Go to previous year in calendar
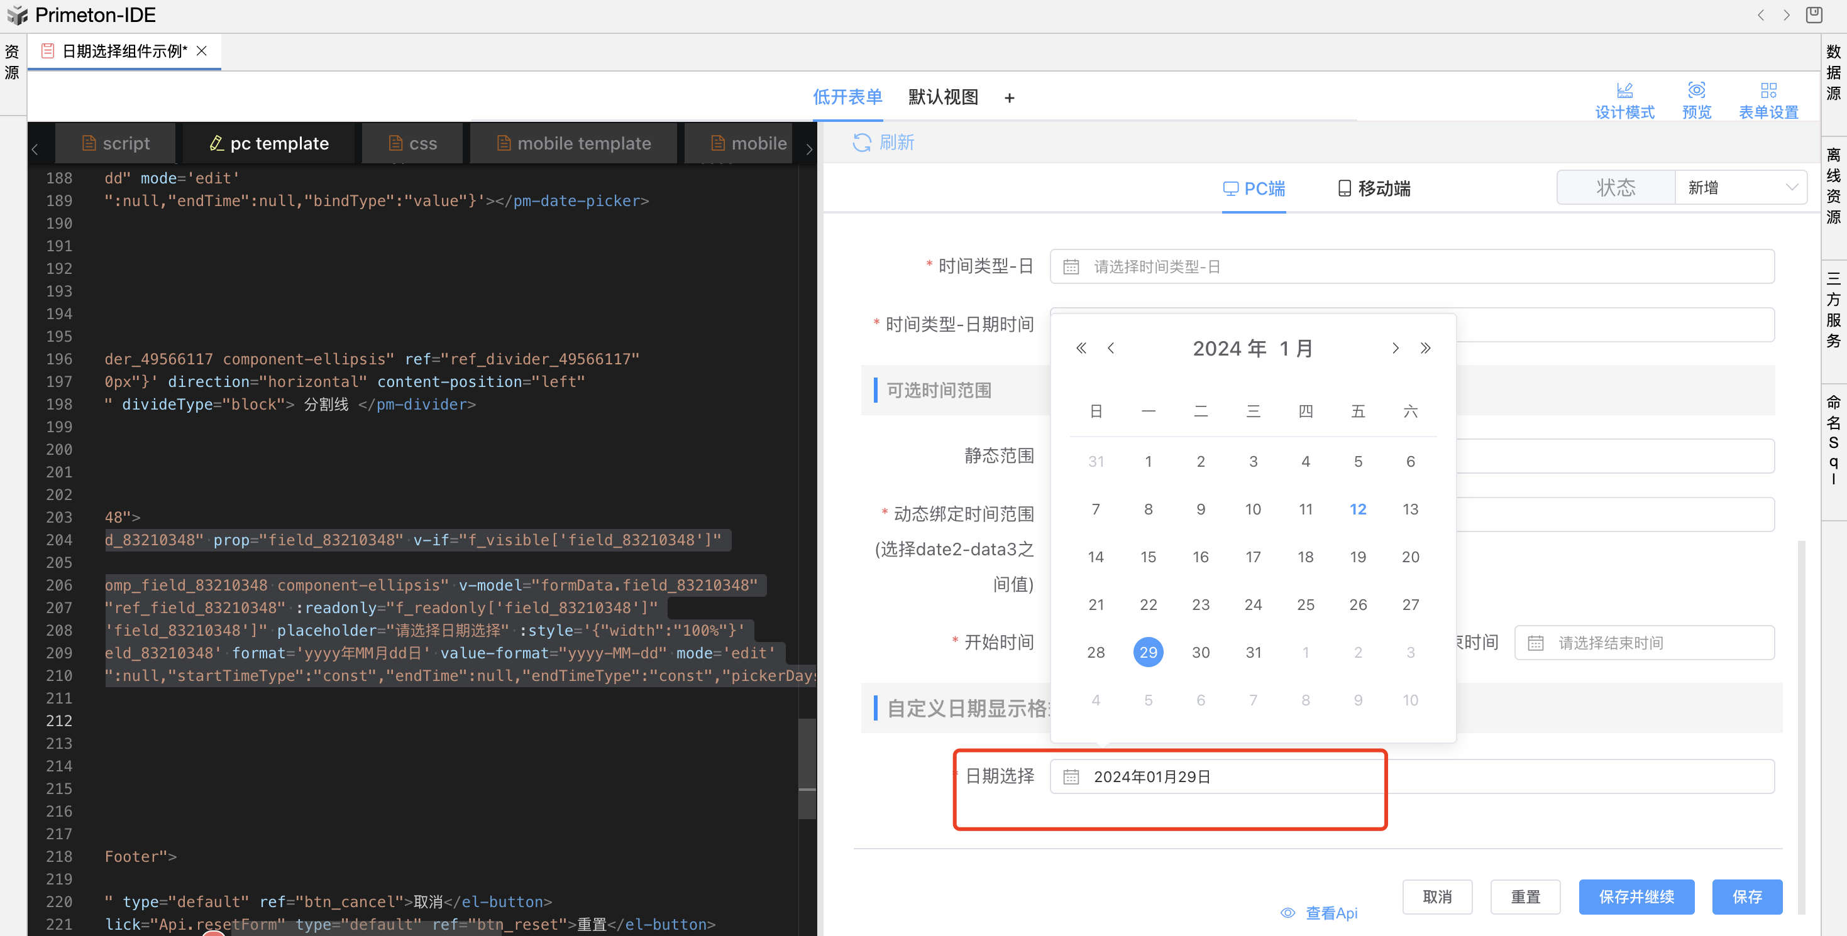 [1081, 348]
